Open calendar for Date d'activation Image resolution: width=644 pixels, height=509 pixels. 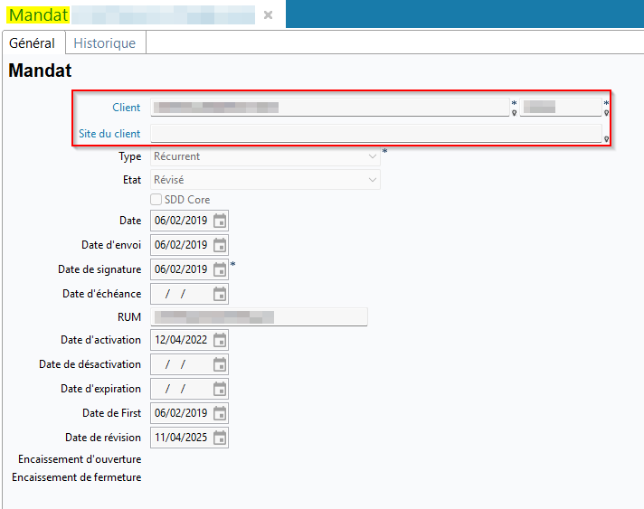[220, 341]
